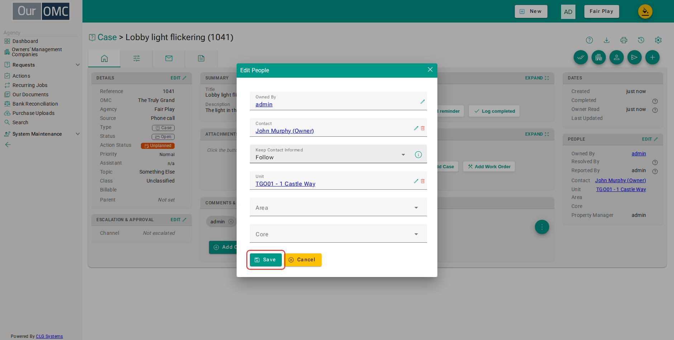Image resolution: width=674 pixels, height=340 pixels.
Task: Click the double-check complete action button
Action: click(581, 57)
